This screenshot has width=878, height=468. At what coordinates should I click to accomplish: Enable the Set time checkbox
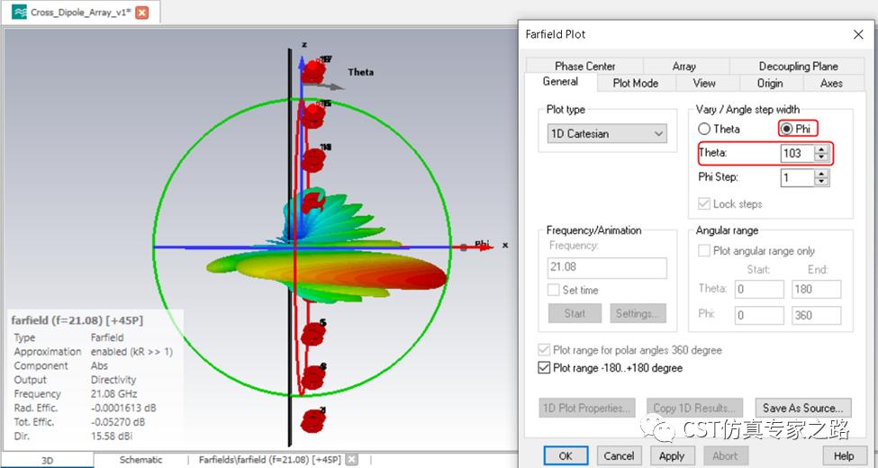pos(553,290)
